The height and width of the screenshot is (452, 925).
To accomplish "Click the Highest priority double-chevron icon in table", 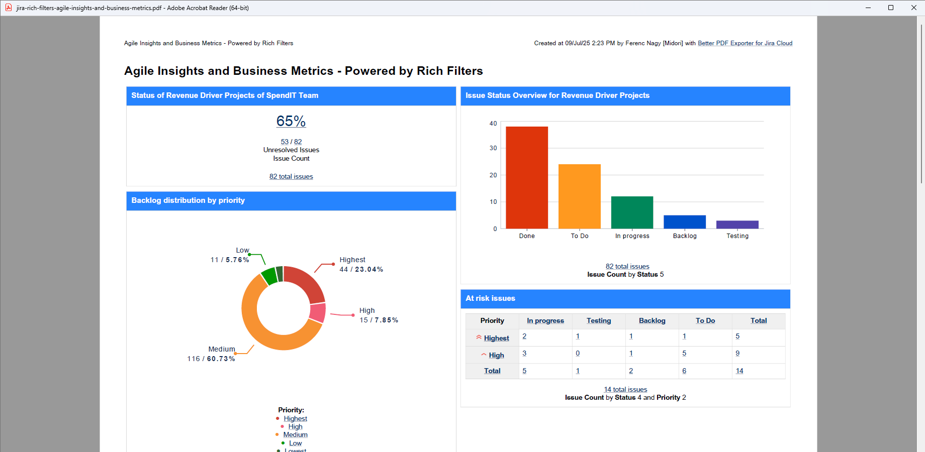I will coord(479,337).
